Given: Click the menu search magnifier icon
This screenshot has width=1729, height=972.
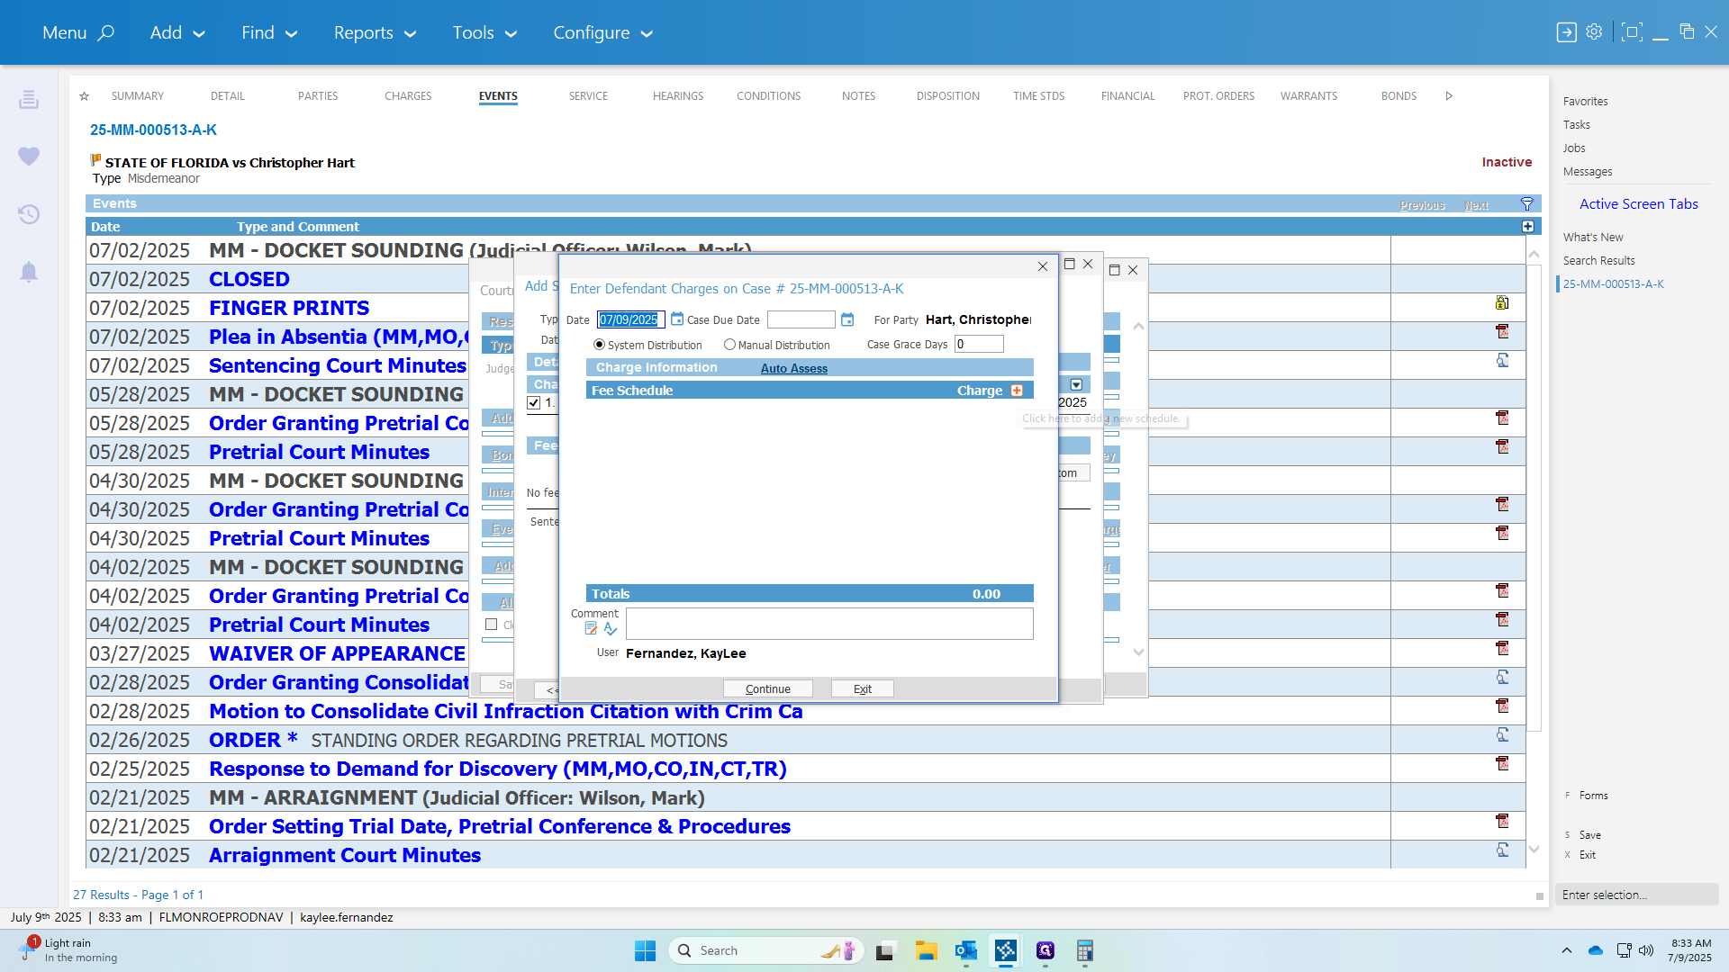Looking at the screenshot, I should 106,33.
